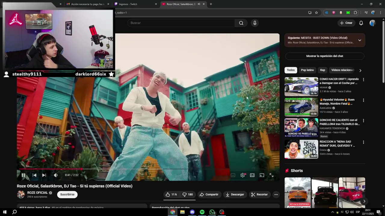Open WhatsApp from the taskbar
This screenshot has height=216, width=385.
point(212,212)
